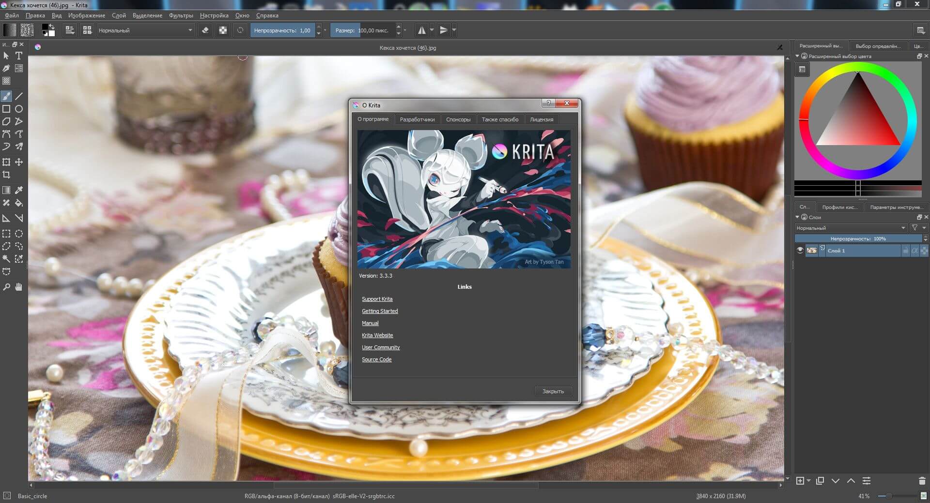Collapse the Расширенный выбор цвета docker
Viewport: 930px width, 503px height.
click(x=797, y=56)
